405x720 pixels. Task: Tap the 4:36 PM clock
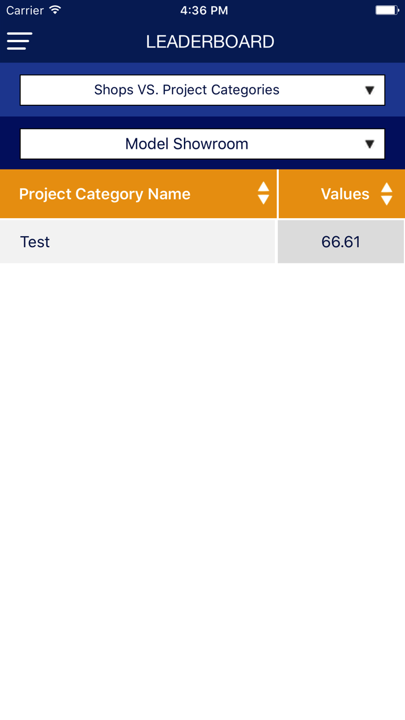(204, 10)
